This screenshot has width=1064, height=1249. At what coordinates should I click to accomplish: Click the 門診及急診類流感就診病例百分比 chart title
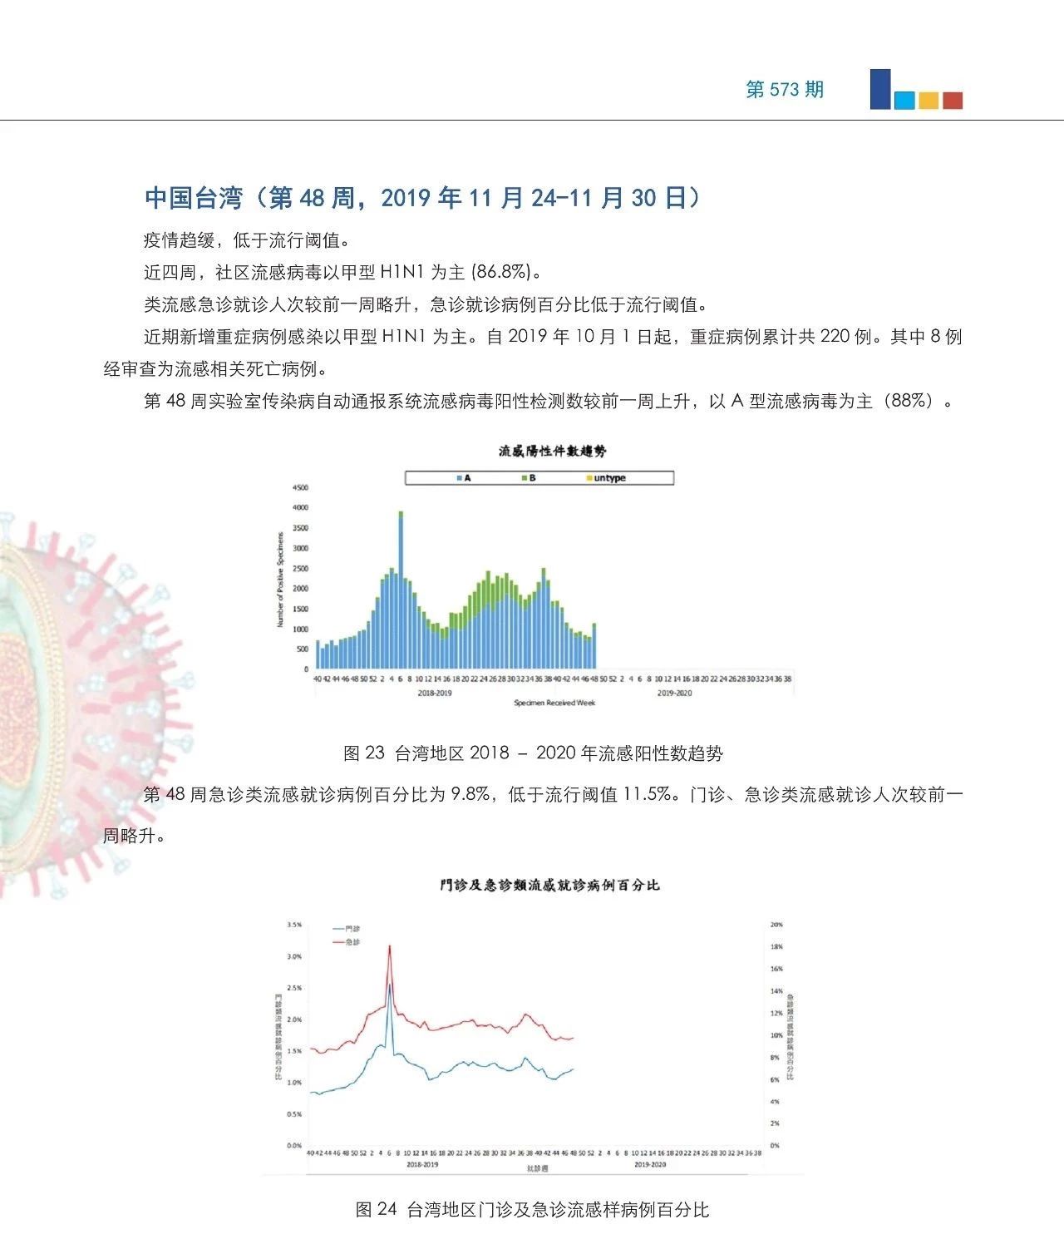549,885
